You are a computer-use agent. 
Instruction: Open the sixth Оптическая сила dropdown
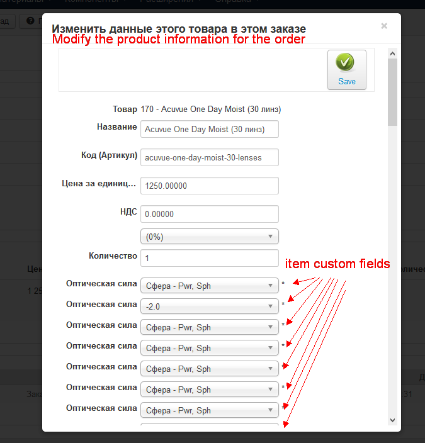(210, 390)
